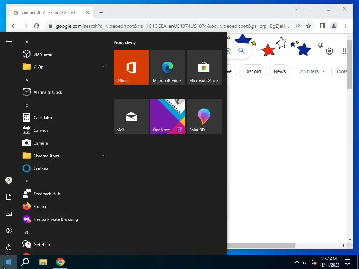Switch to Chrome on the taskbar
The image size is (359, 269).
60,262
